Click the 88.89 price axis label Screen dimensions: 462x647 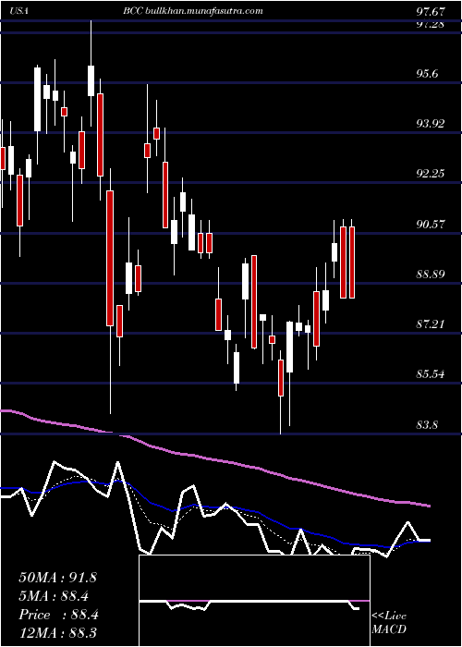[x=431, y=274]
